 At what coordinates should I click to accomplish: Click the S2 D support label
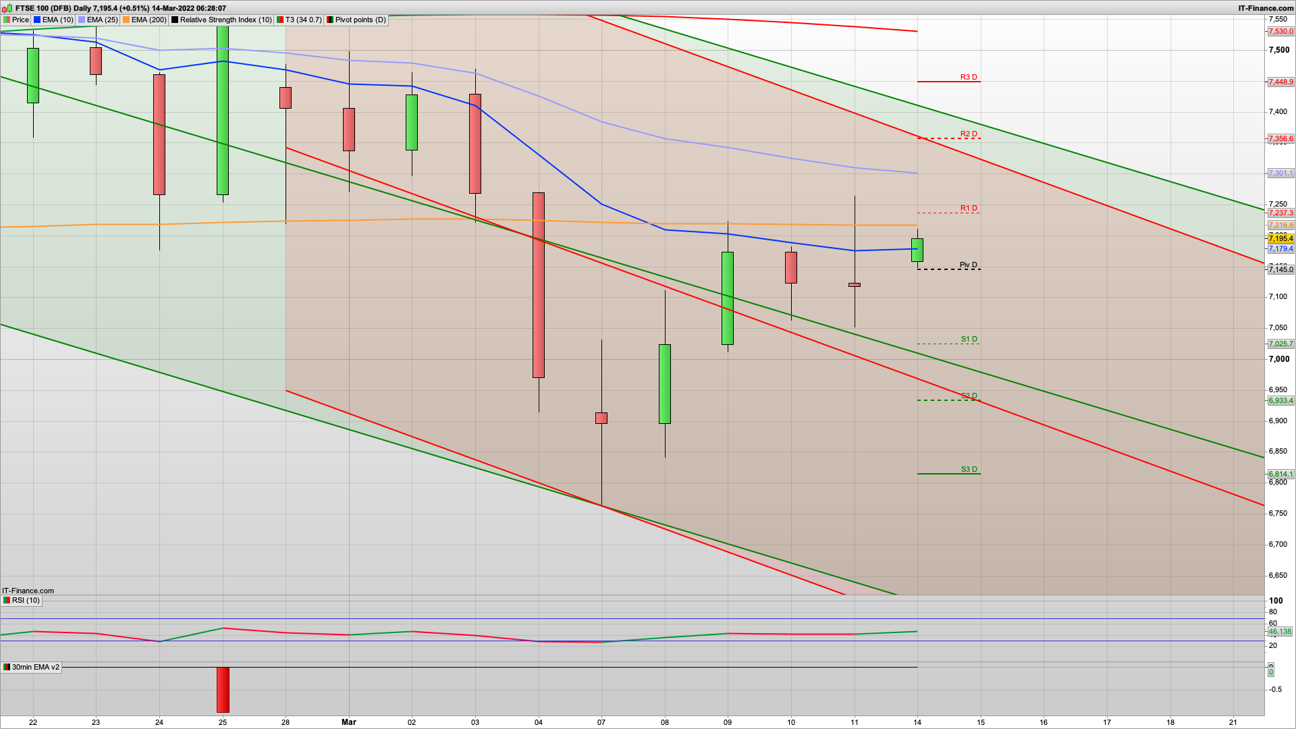coord(969,396)
